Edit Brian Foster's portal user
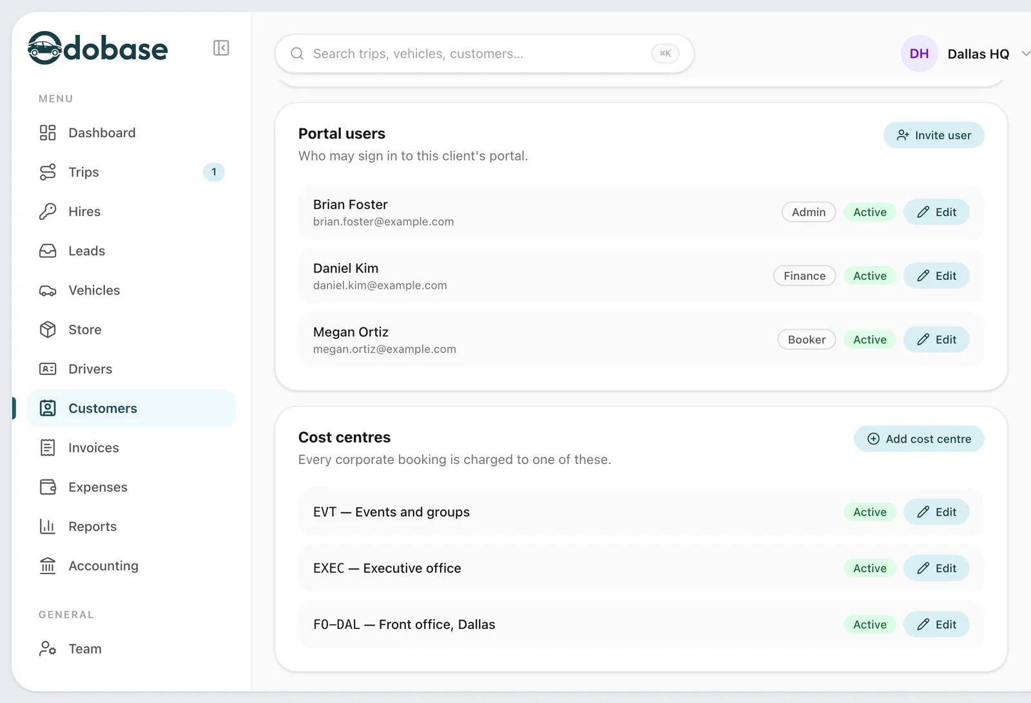 (x=936, y=212)
